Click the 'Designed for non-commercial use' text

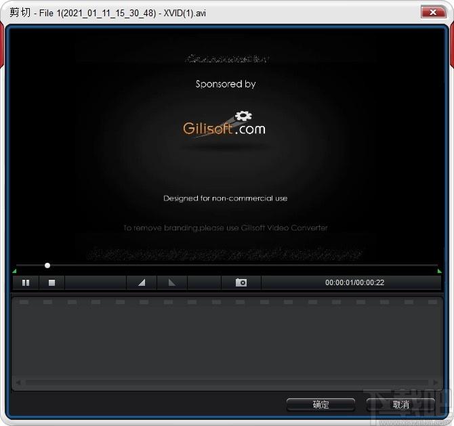[x=225, y=198]
